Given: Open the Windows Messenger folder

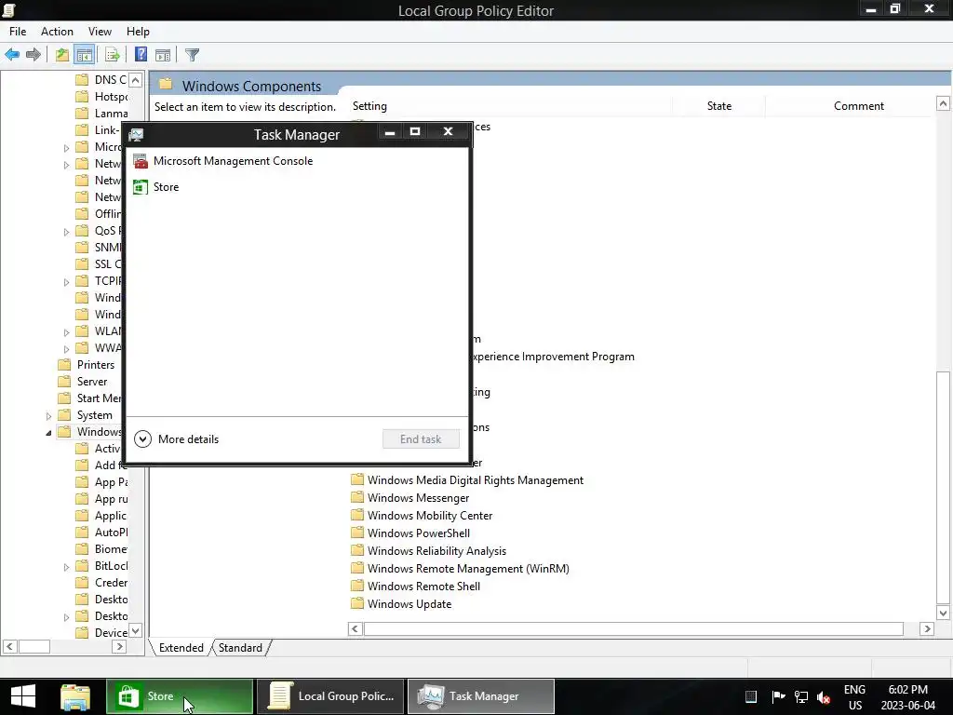Looking at the screenshot, I should pos(410,498).
